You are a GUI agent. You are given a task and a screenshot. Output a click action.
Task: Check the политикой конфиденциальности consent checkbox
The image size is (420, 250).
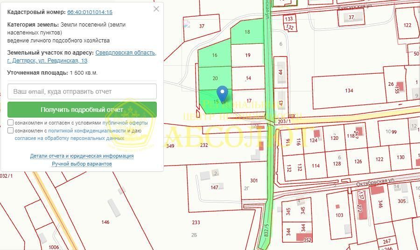click(10, 130)
